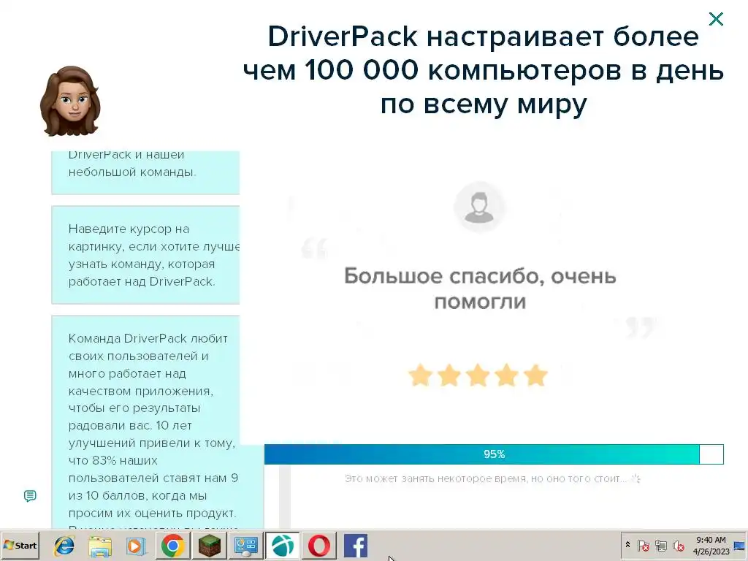Click the chat panel vertical scrollbar
Viewport: 748px width, 561px height.
point(285,496)
